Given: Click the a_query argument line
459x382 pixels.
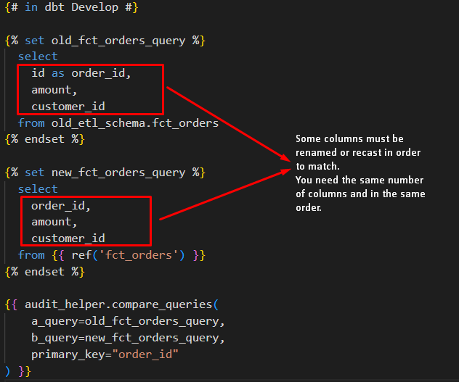Looking at the screenshot, I should coord(128,321).
